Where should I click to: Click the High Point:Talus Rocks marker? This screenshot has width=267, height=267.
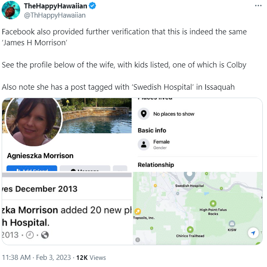[213, 202]
